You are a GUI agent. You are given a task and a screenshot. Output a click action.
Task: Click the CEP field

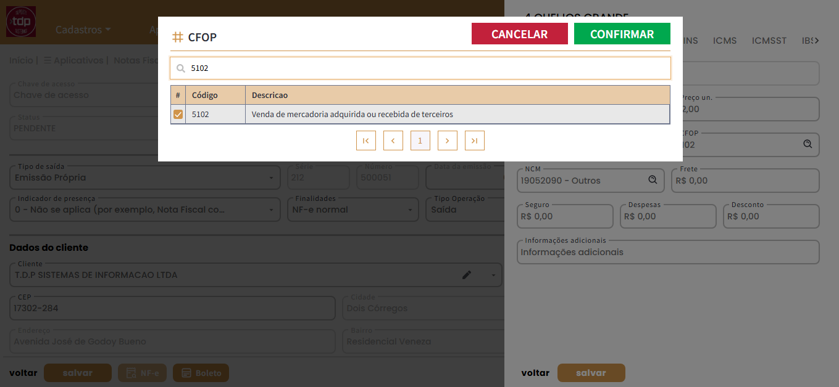(172, 308)
